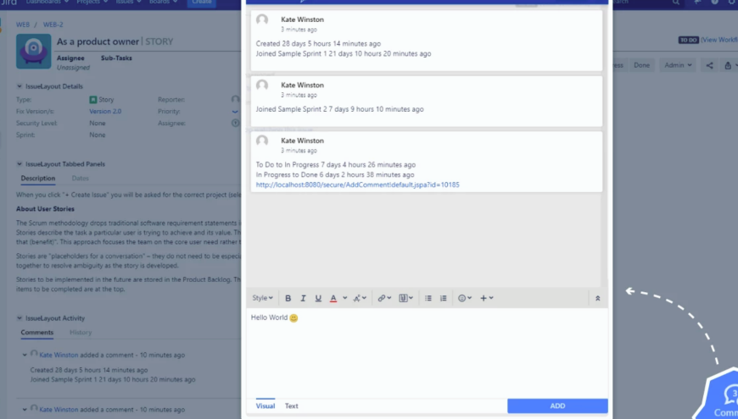Open the Version 2.0 link

pos(105,112)
